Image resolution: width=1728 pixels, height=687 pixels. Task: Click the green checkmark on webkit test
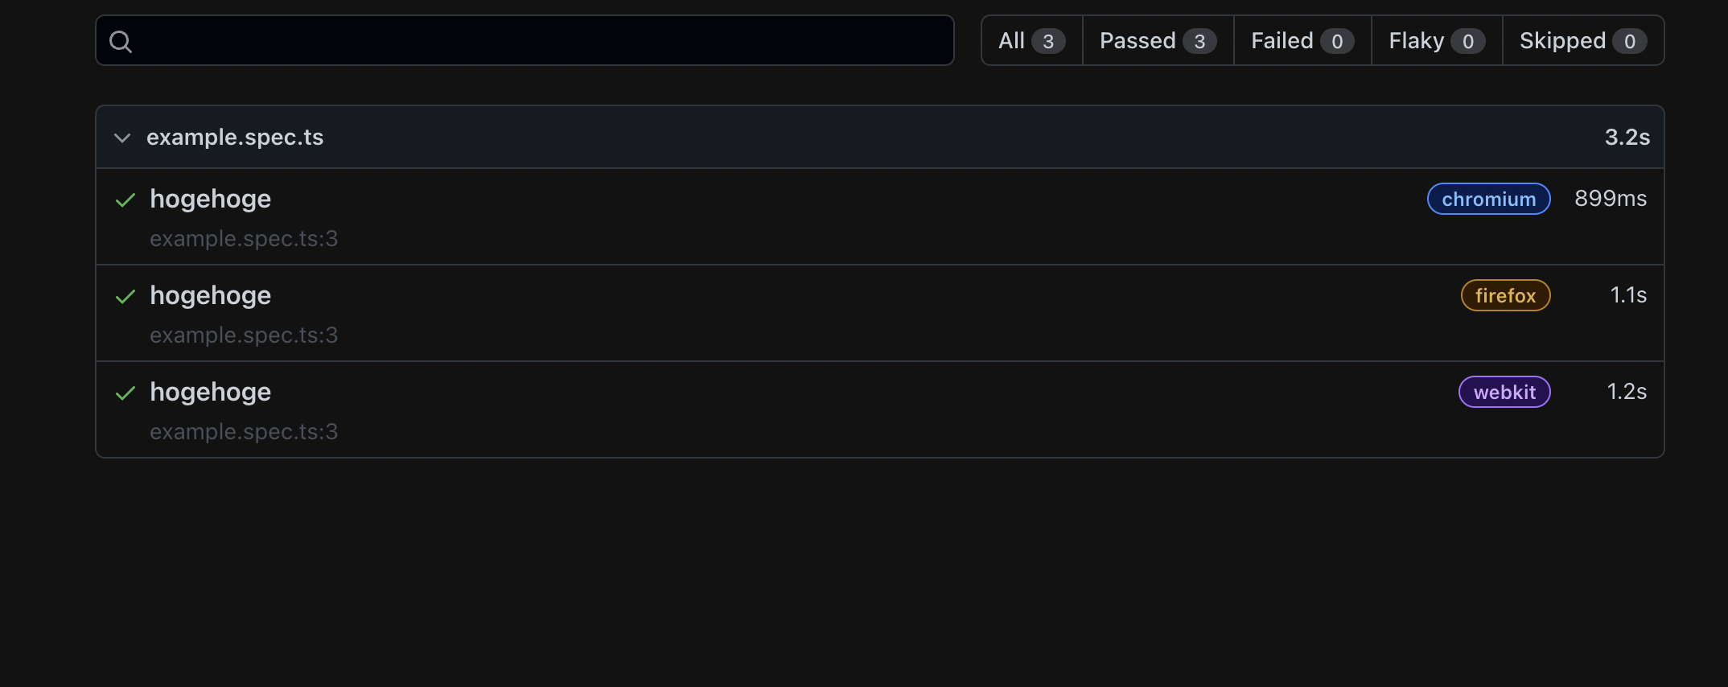tap(125, 393)
